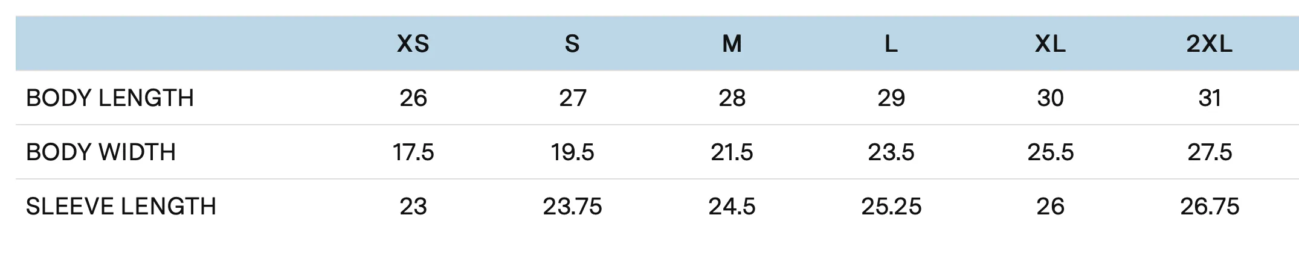This screenshot has height=259, width=1299.
Task: Click body width value 17.5
Action: 413,152
